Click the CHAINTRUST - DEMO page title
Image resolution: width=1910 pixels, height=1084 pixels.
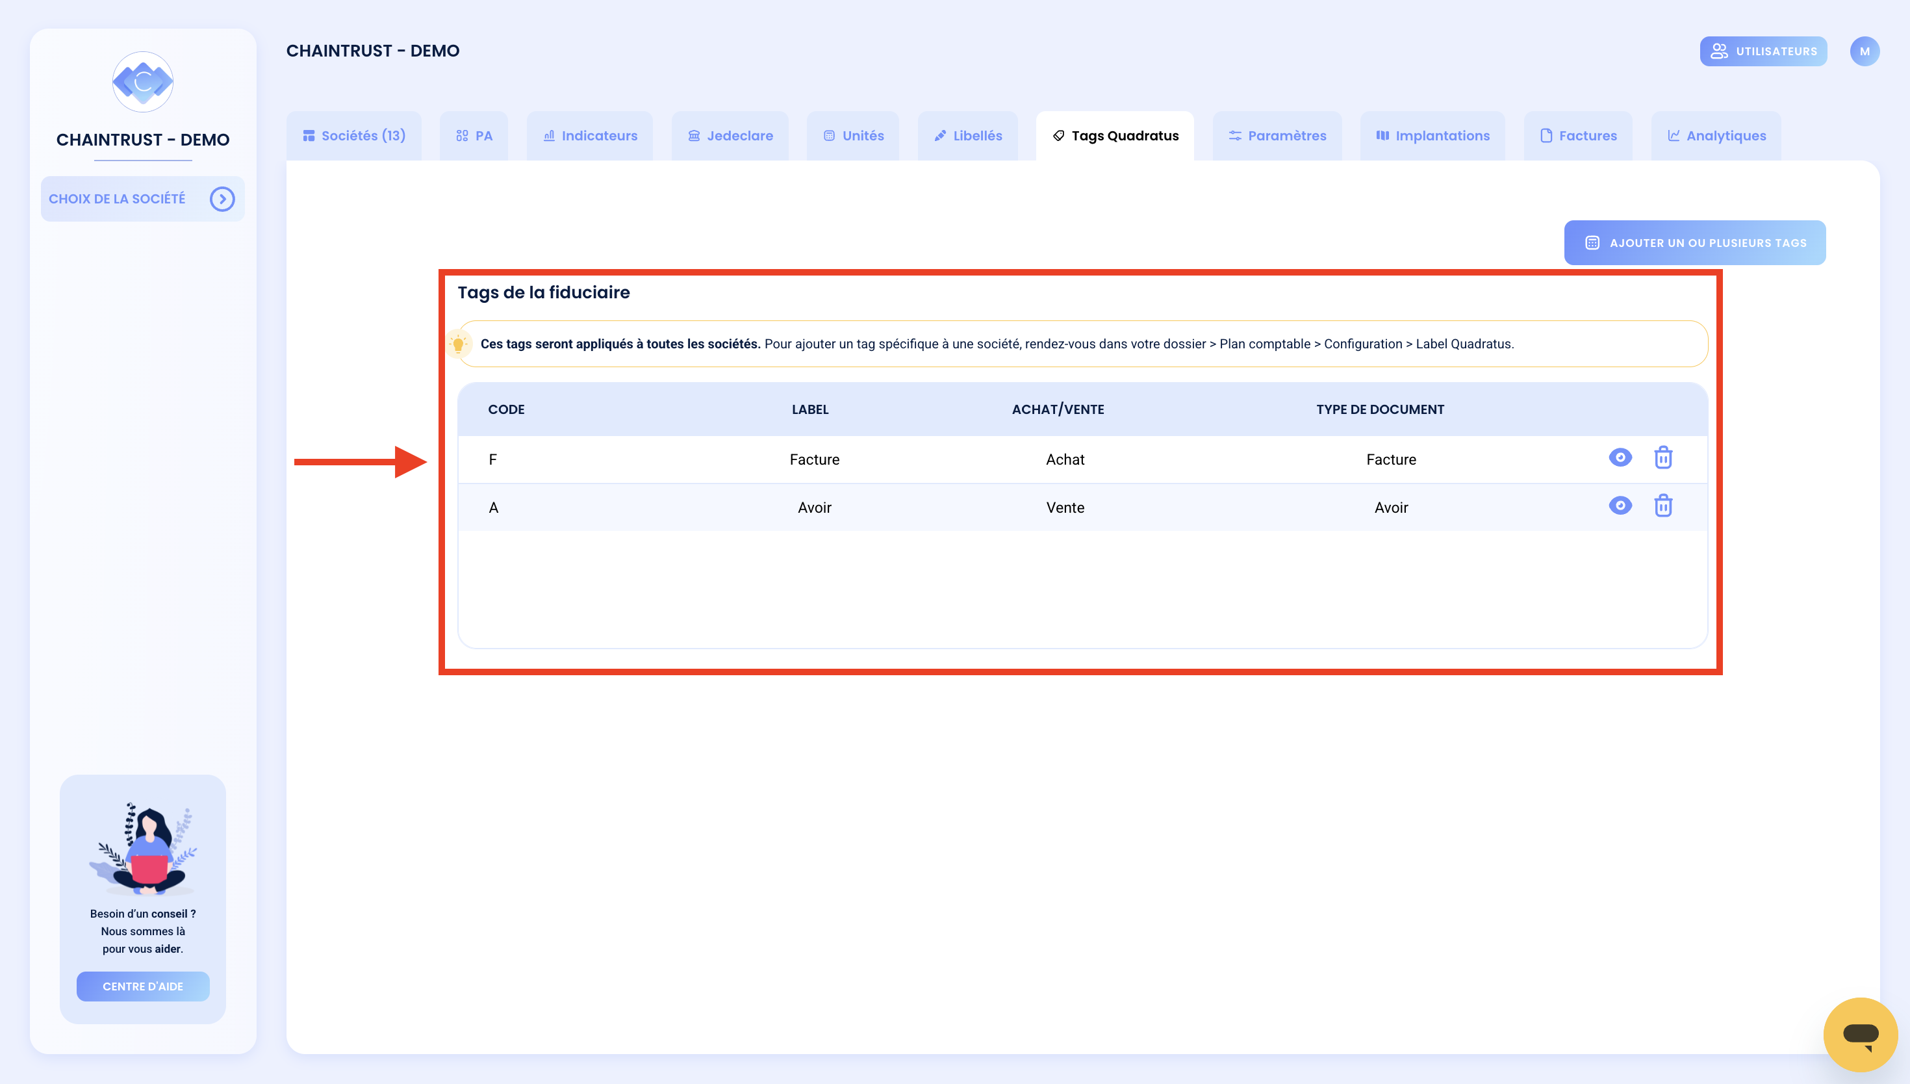373,51
